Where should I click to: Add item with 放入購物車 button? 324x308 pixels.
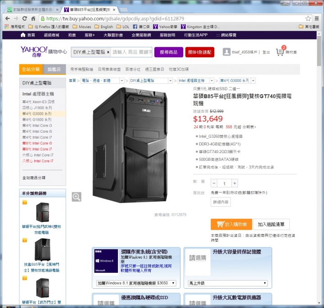tap(231, 224)
